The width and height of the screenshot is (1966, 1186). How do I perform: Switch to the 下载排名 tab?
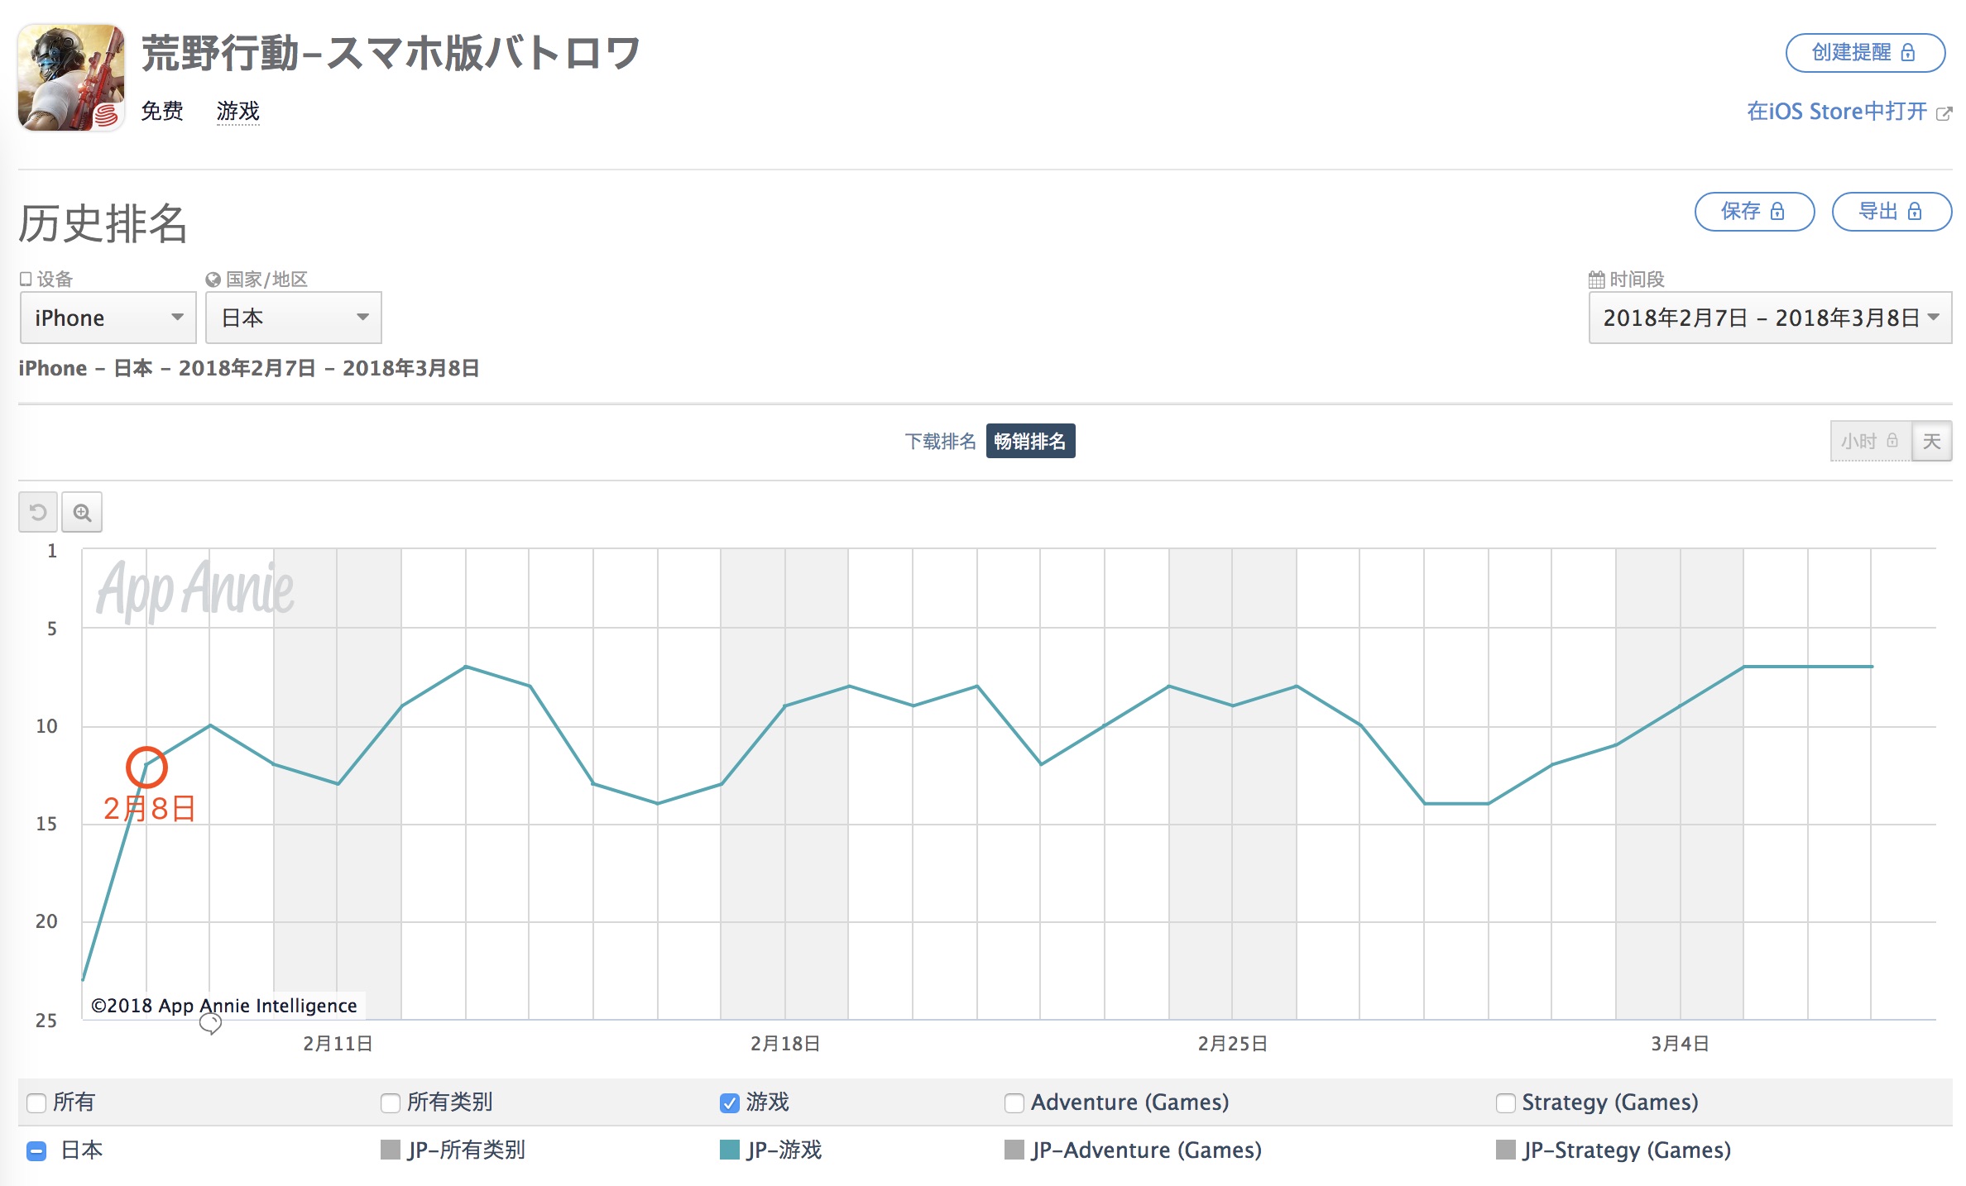pyautogui.click(x=940, y=442)
